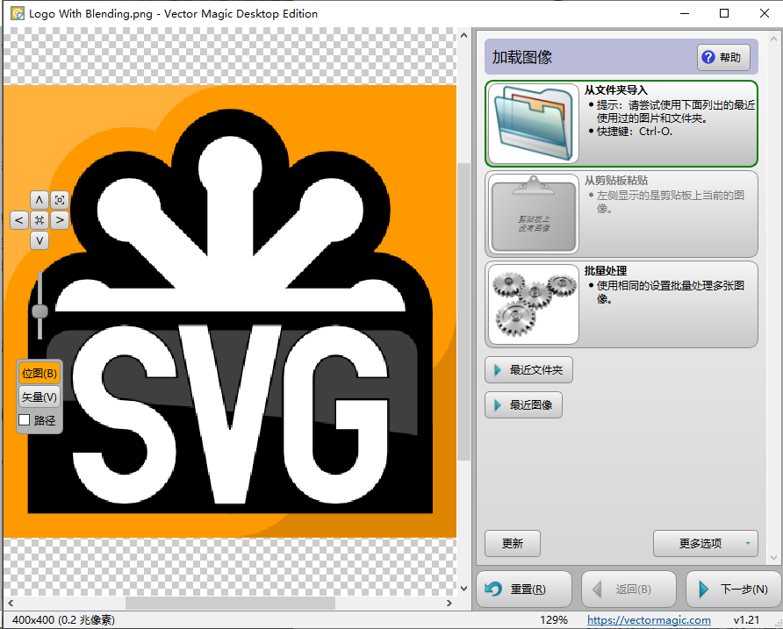Enable the 路径 paths checkbox
The height and width of the screenshot is (629, 783).
tap(24, 420)
